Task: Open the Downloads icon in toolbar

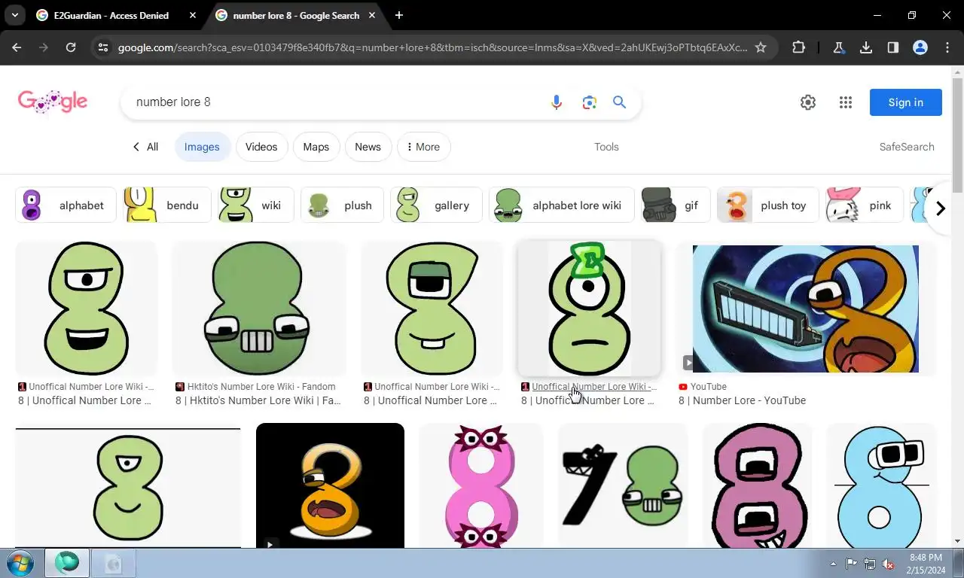Action: (866, 47)
